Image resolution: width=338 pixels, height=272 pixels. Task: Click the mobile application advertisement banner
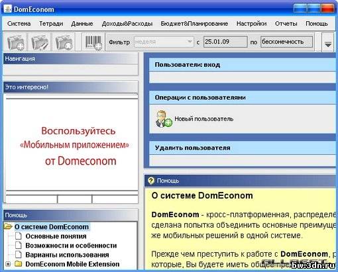tap(72, 144)
